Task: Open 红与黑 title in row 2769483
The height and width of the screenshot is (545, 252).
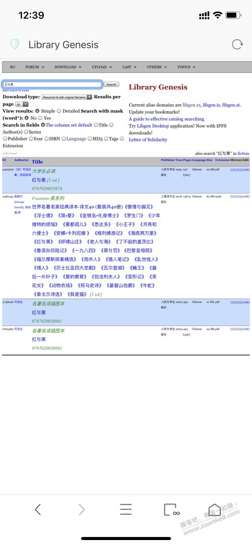Action: 39,339
